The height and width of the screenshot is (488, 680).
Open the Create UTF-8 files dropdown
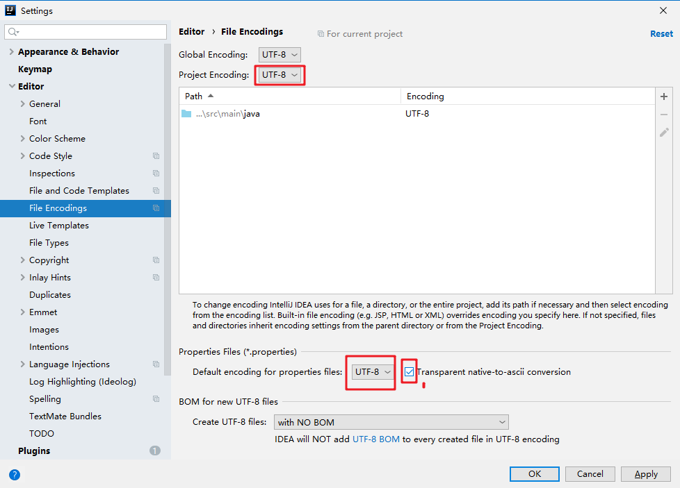point(391,422)
